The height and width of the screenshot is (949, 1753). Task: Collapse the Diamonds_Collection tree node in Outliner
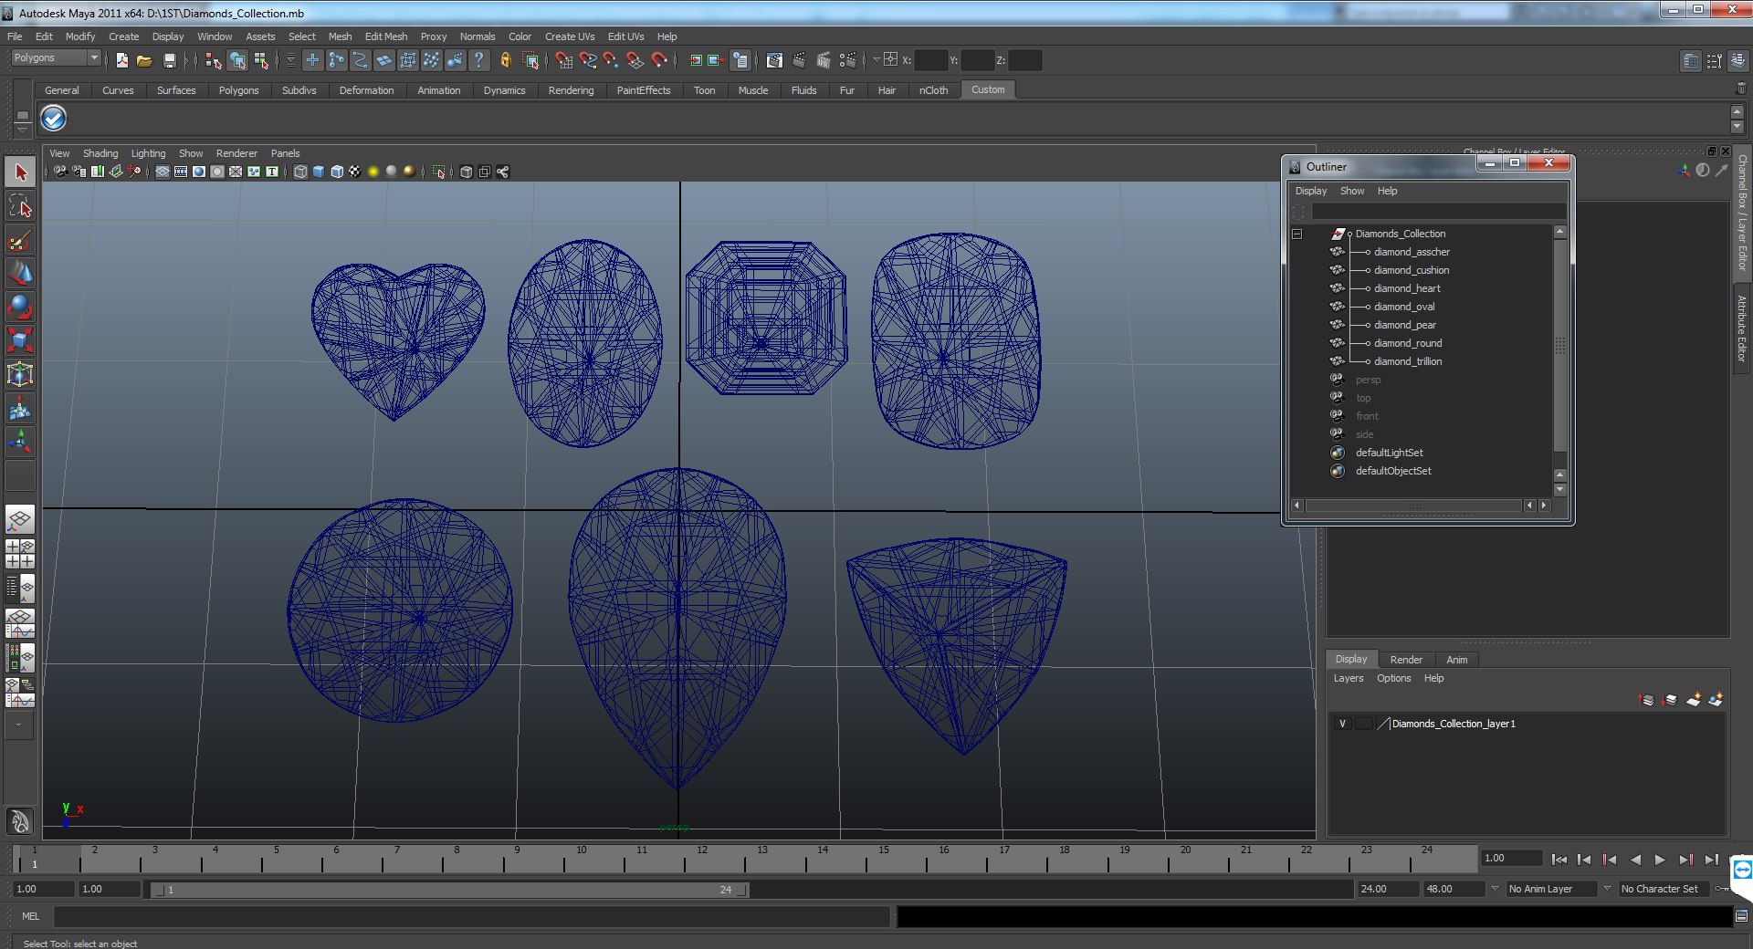click(x=1296, y=234)
